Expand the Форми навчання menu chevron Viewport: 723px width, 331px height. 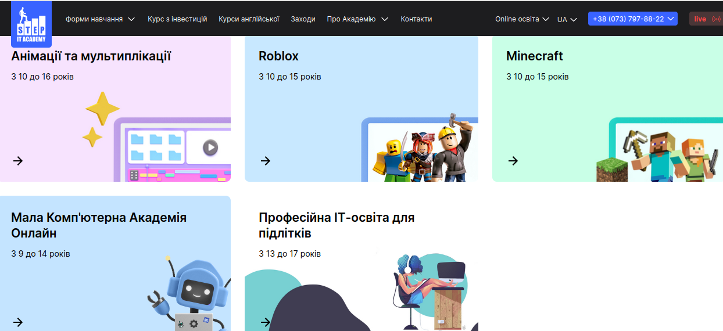131,19
